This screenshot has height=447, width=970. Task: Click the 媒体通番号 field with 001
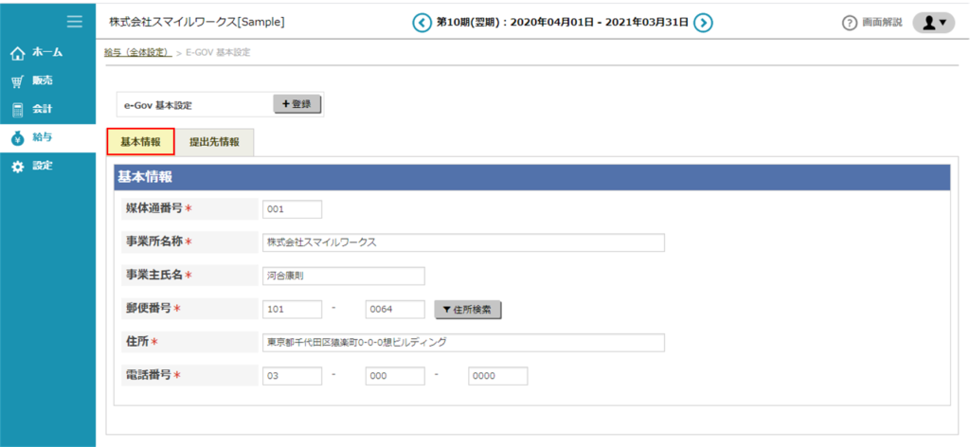(292, 209)
